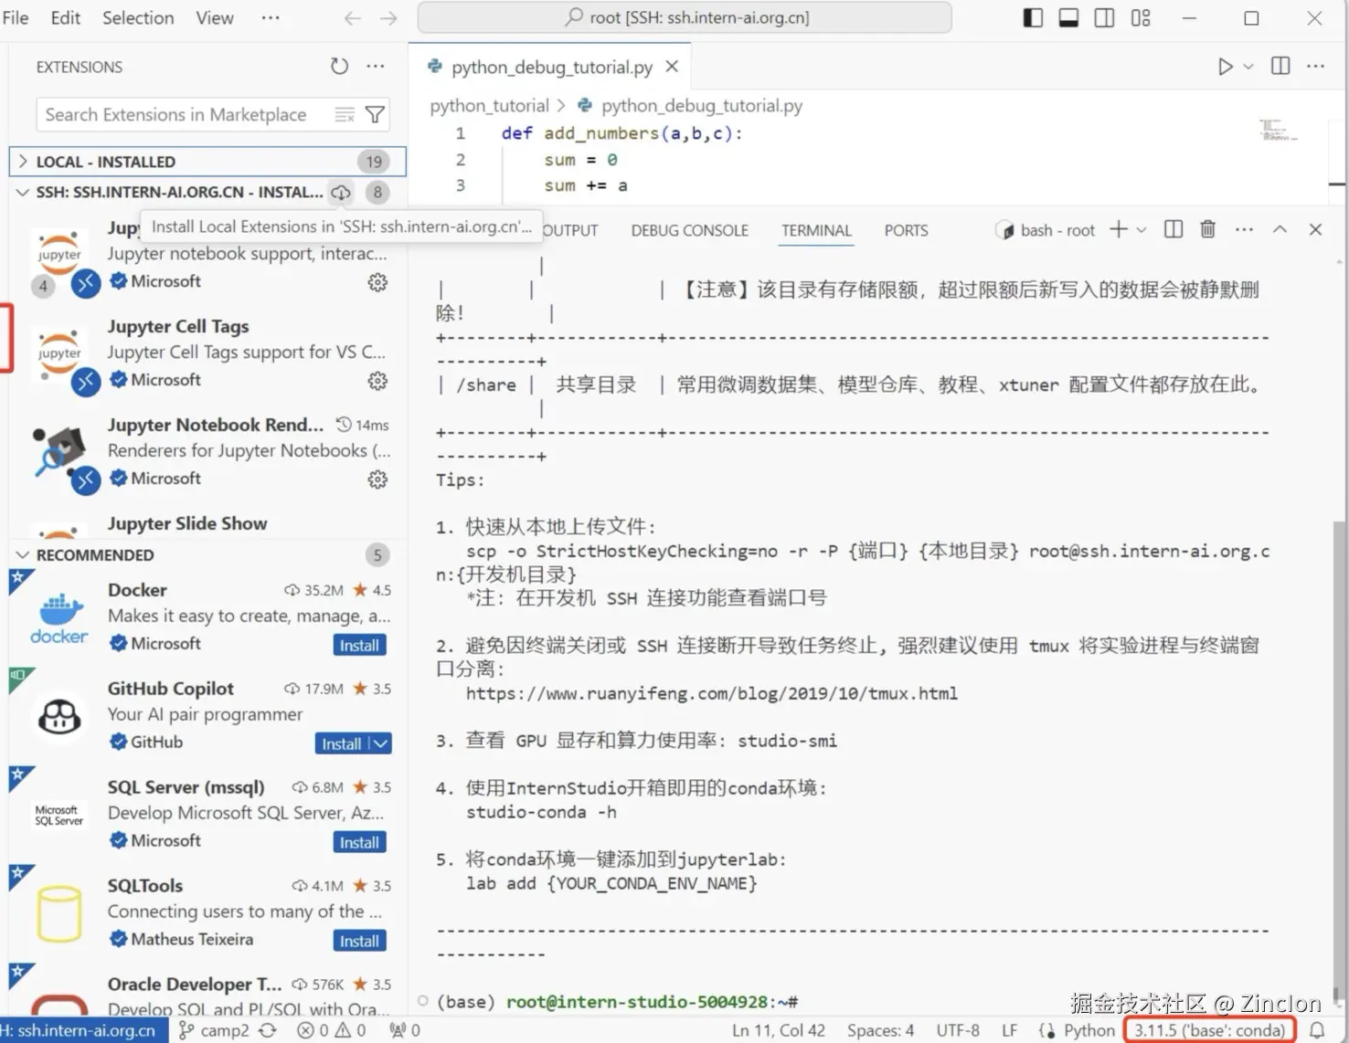Maximize the panel size chevron

click(x=1280, y=229)
